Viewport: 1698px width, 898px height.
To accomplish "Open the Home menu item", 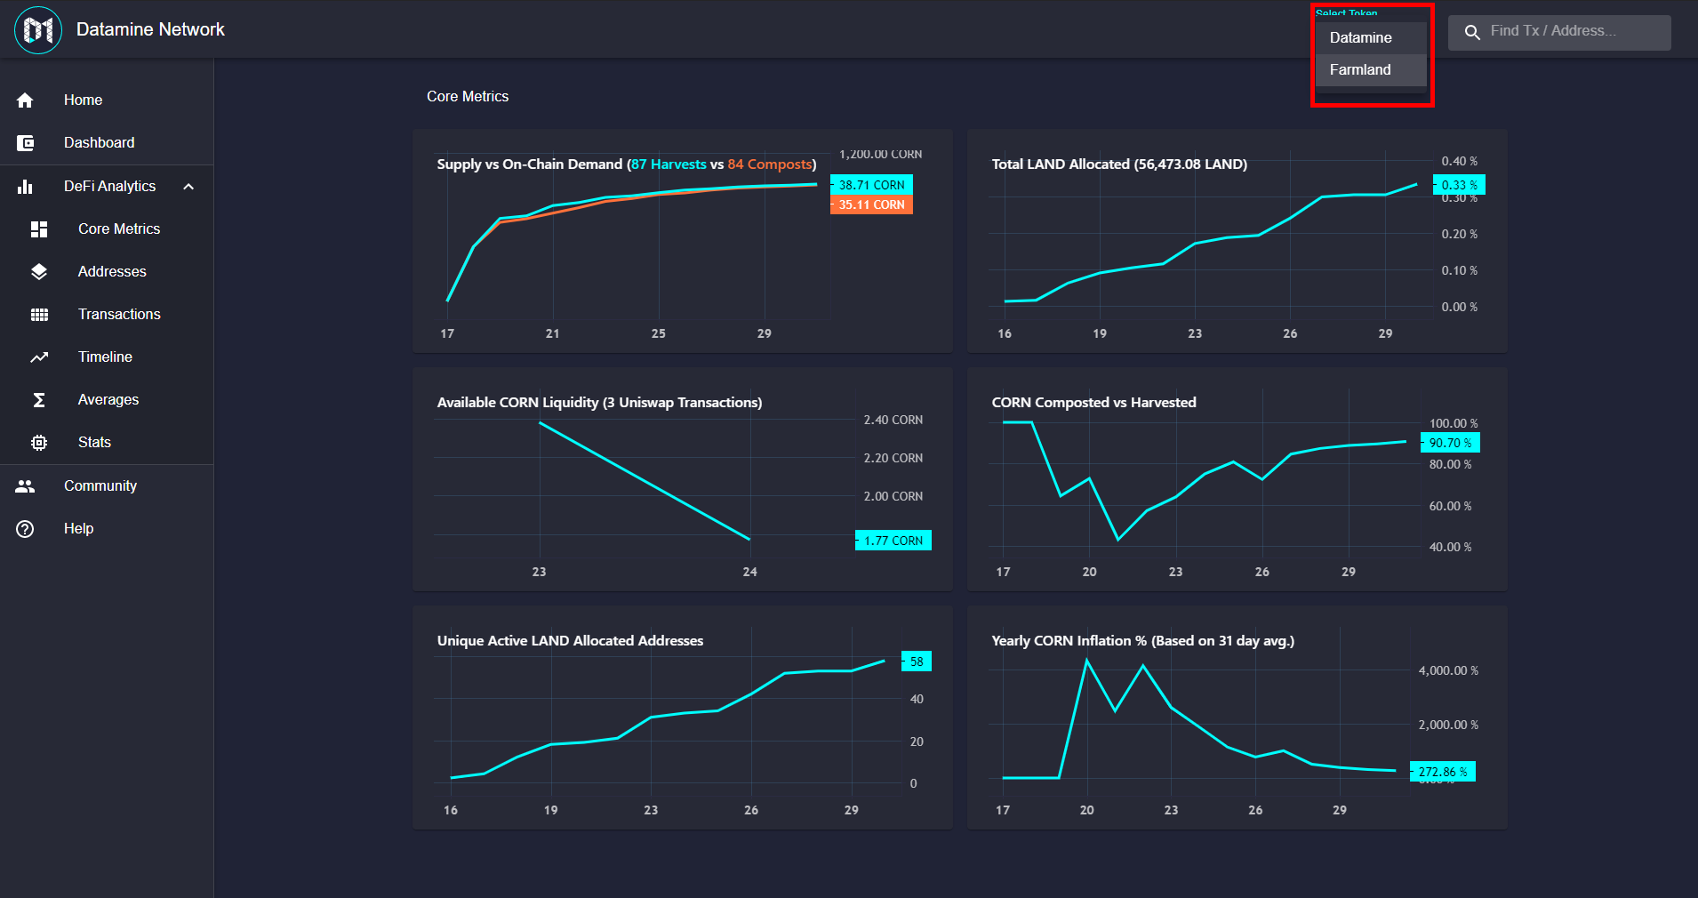I will pos(107,100).
